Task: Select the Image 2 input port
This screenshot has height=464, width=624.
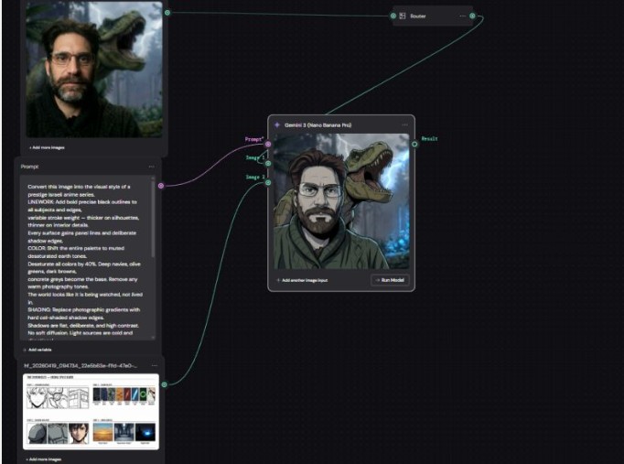Action: pyautogui.click(x=268, y=182)
